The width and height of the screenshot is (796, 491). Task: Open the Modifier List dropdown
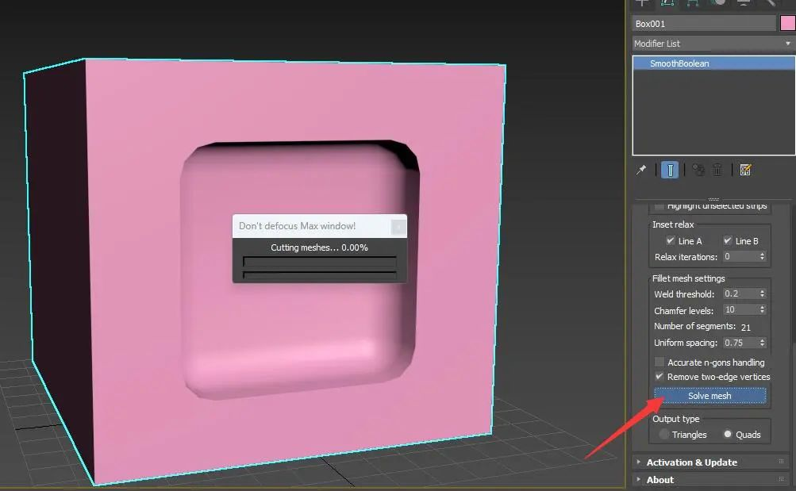tap(713, 44)
